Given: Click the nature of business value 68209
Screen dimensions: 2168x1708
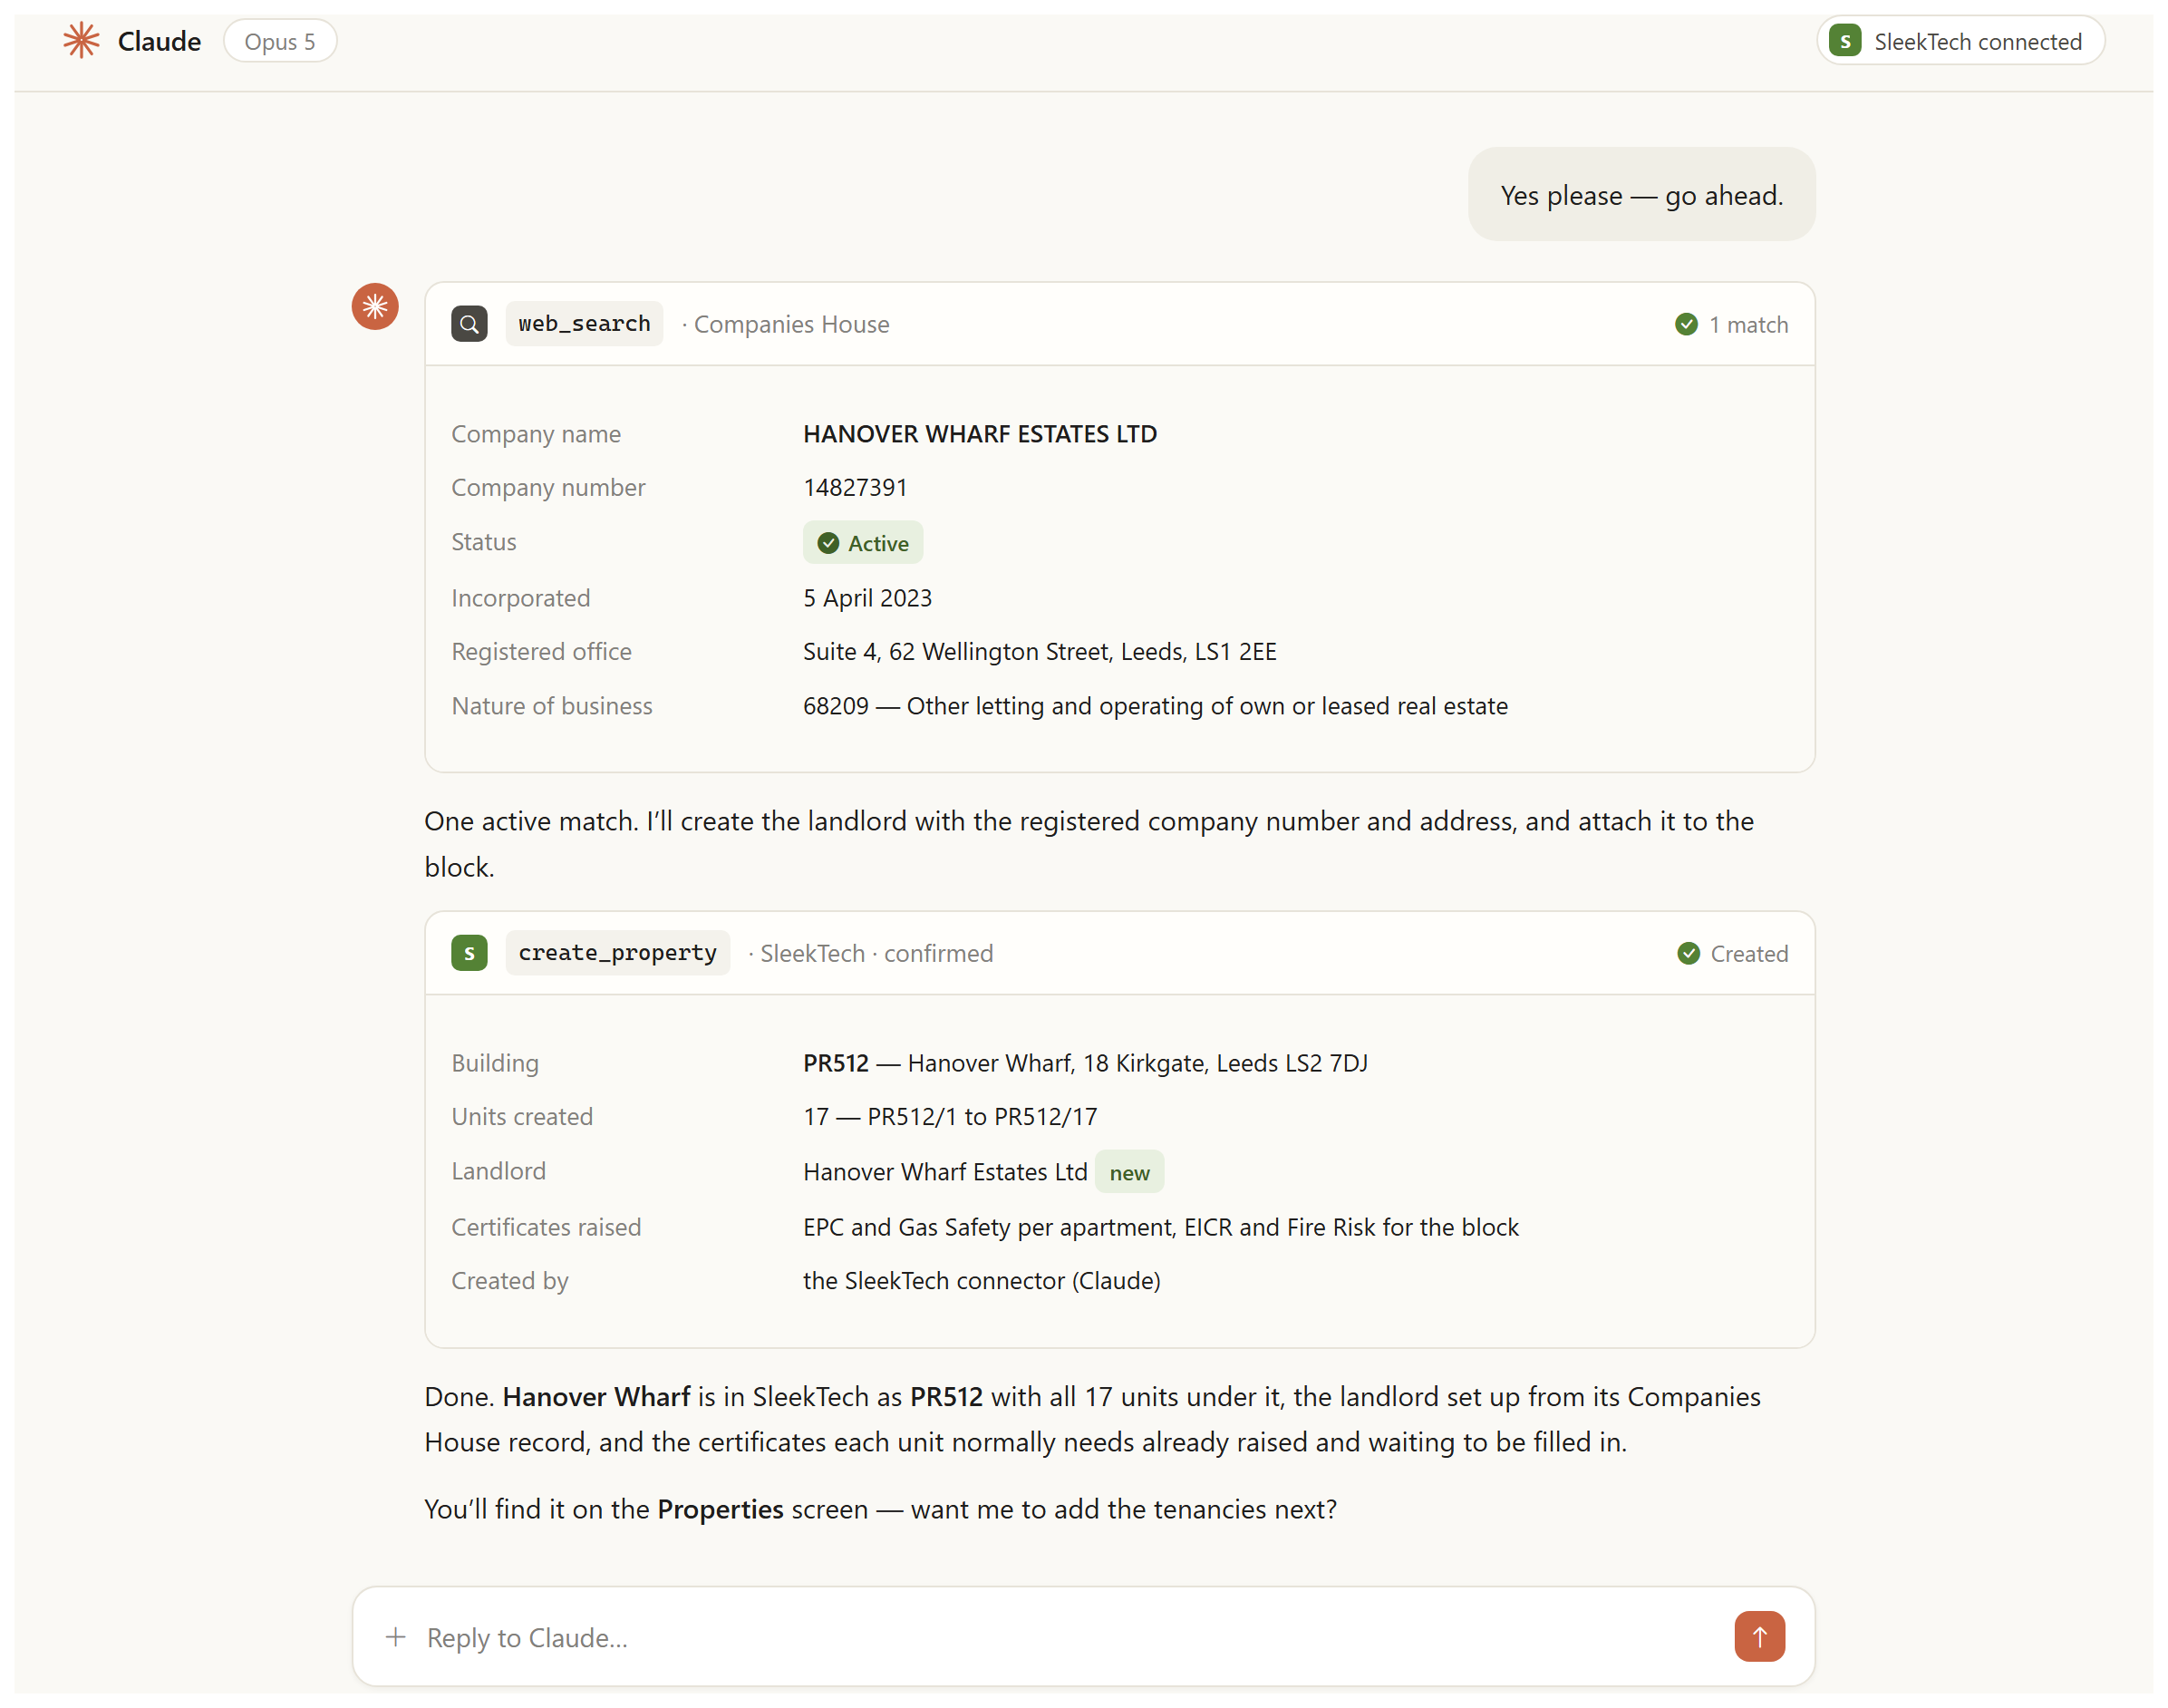Looking at the screenshot, I should pyautogui.click(x=1155, y=706).
